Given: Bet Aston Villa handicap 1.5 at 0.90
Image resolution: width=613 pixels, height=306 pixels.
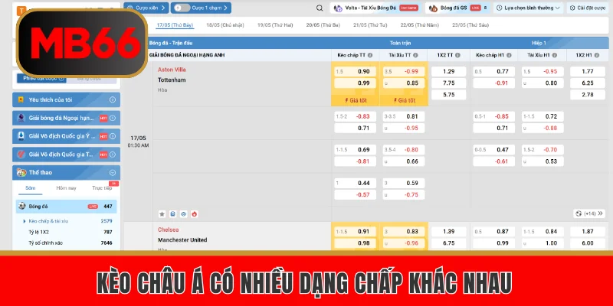Looking at the screenshot, I should pyautogui.click(x=355, y=71).
